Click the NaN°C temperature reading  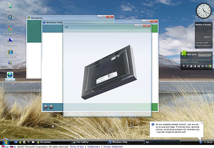click(208, 37)
